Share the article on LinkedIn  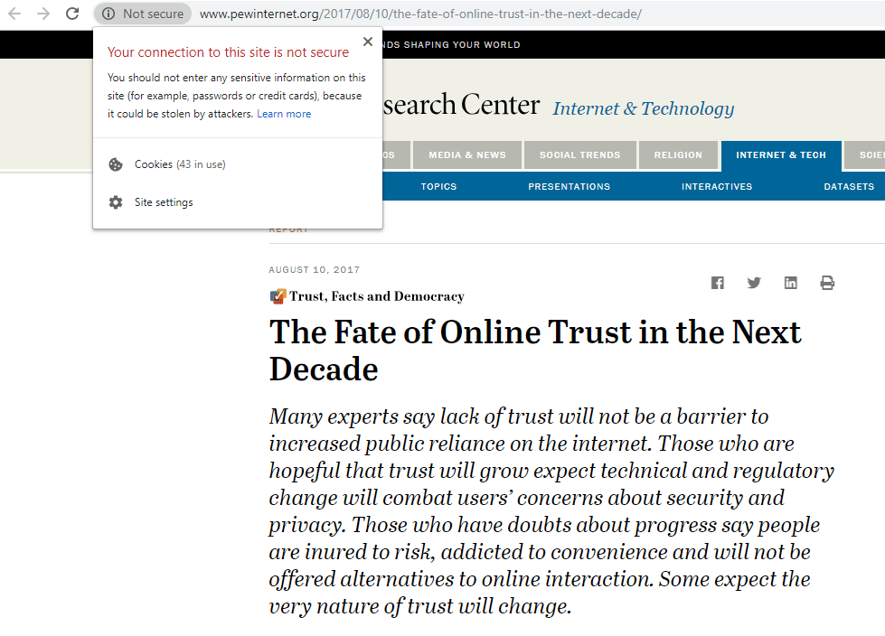790,283
